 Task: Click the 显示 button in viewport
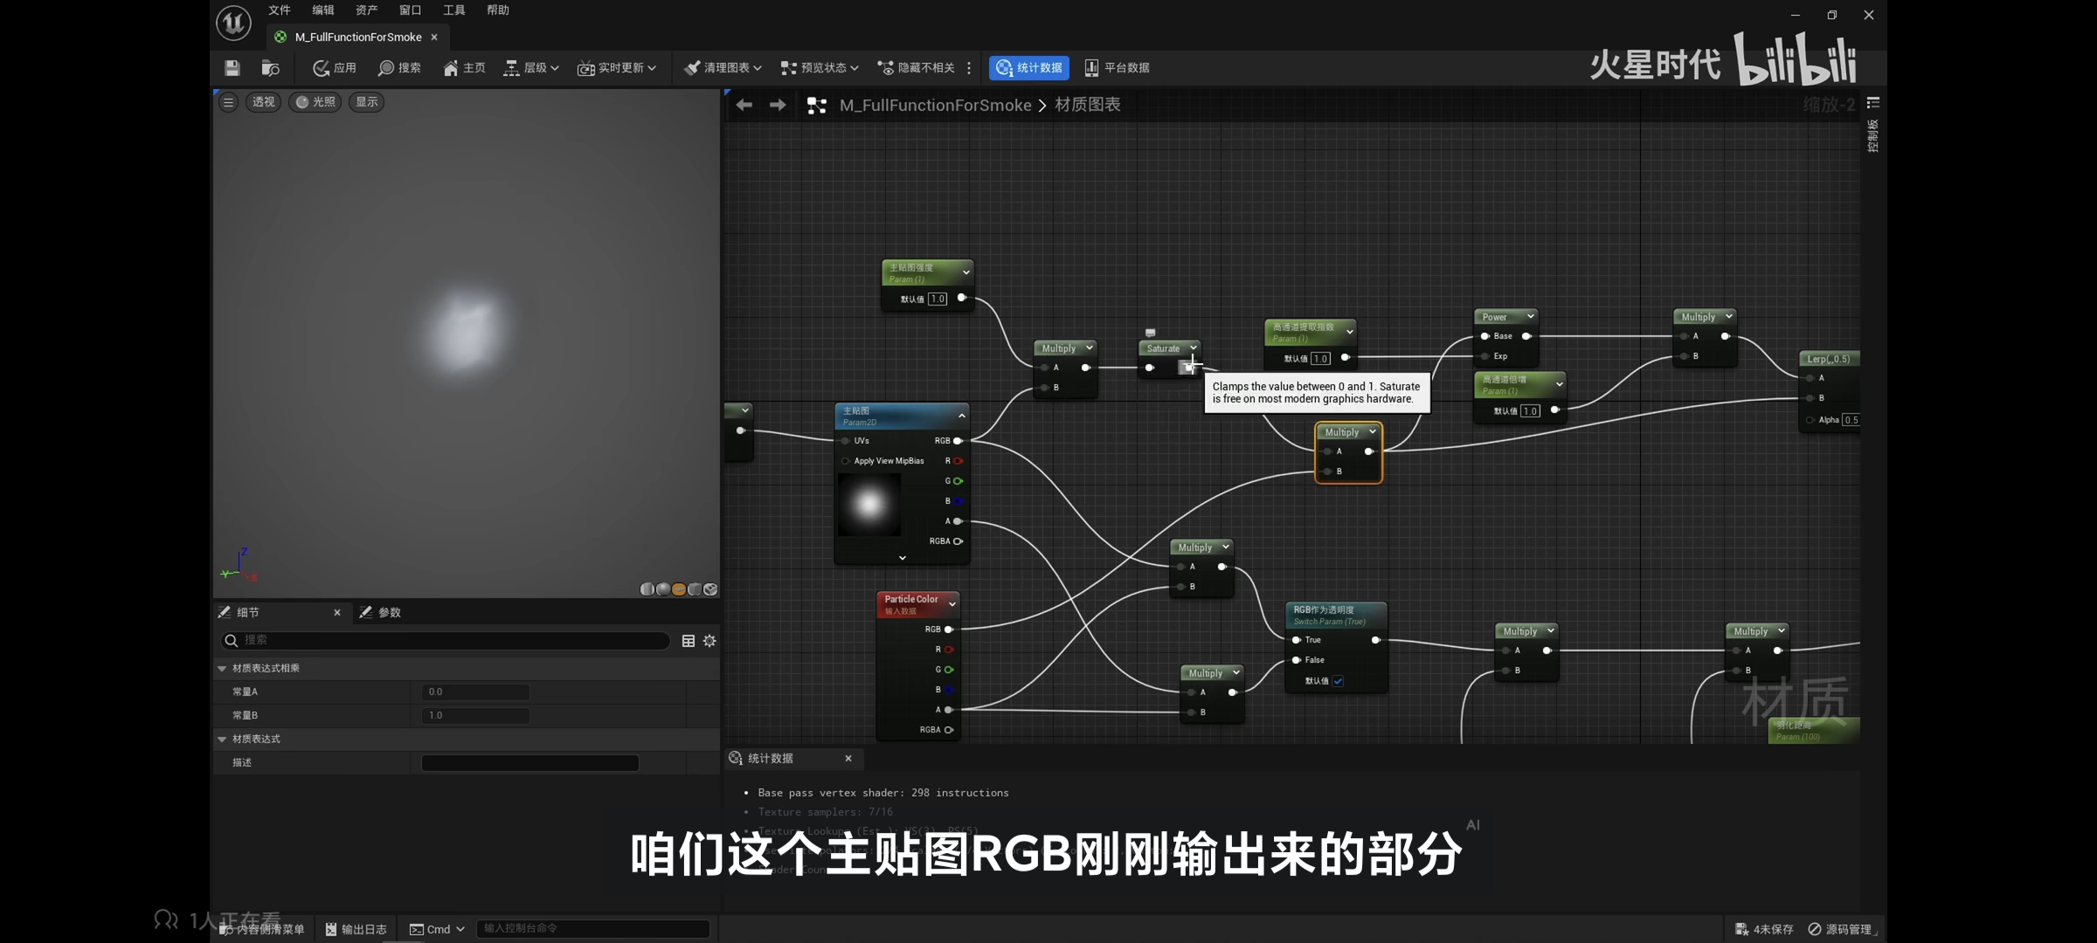(367, 102)
